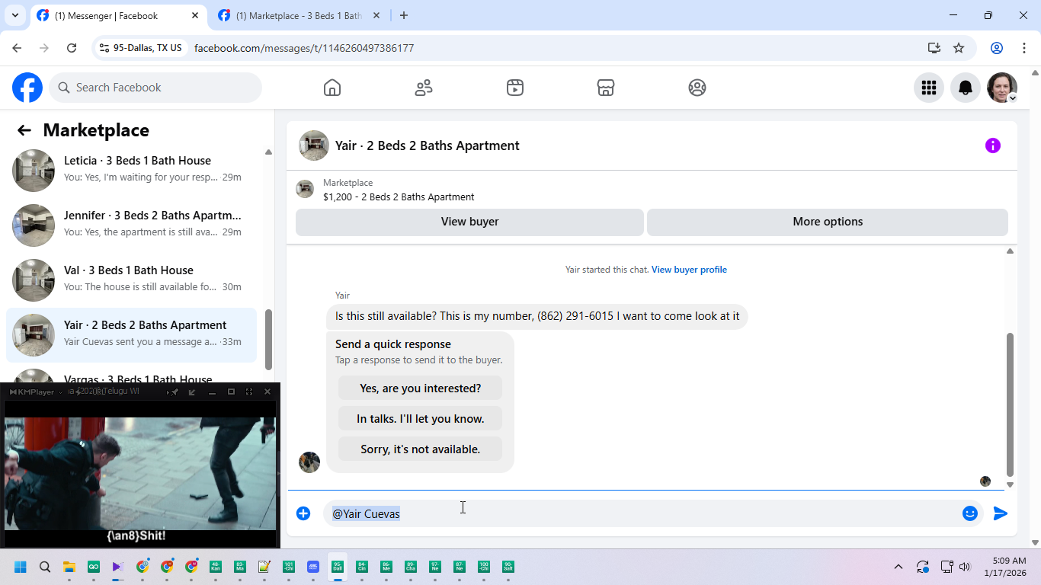
Task: Click the KMPlayer compact mode arrow icon
Action: tap(192, 392)
